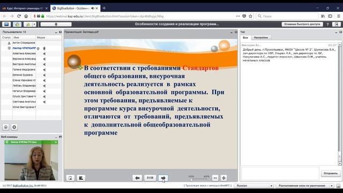Sort users by Медиа column header

49,38
